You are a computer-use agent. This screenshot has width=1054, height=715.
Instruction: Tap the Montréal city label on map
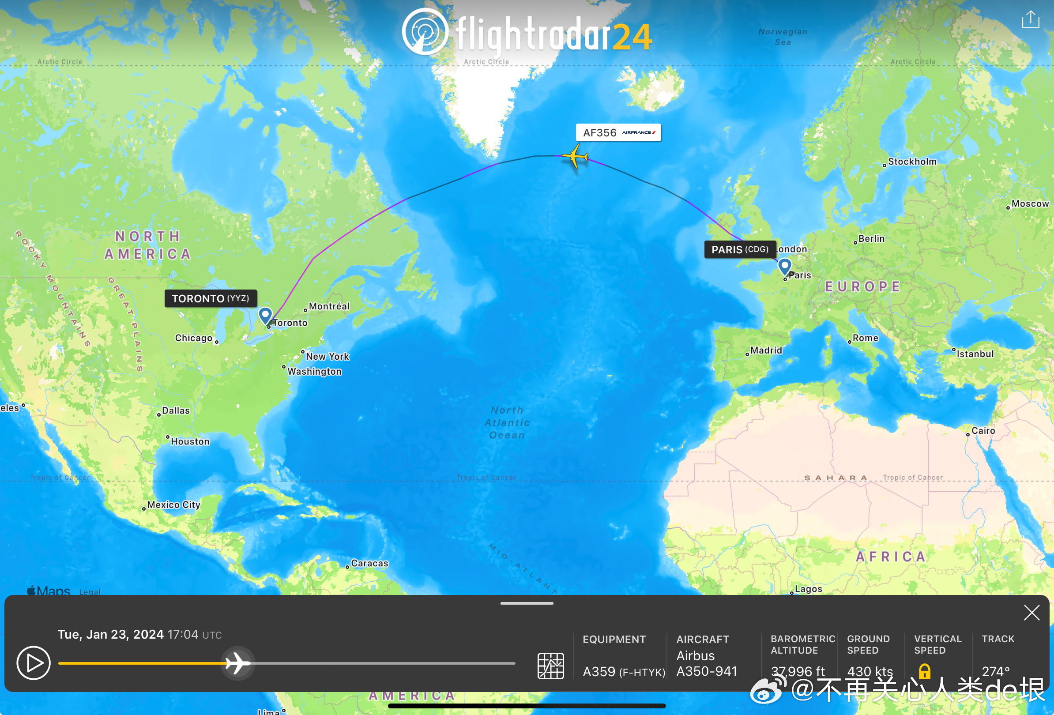329,306
